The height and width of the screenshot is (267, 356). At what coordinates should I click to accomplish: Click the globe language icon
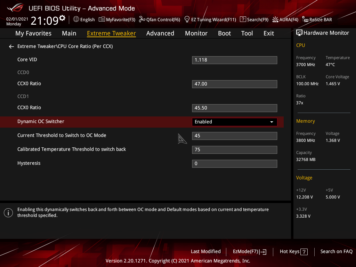point(76,19)
